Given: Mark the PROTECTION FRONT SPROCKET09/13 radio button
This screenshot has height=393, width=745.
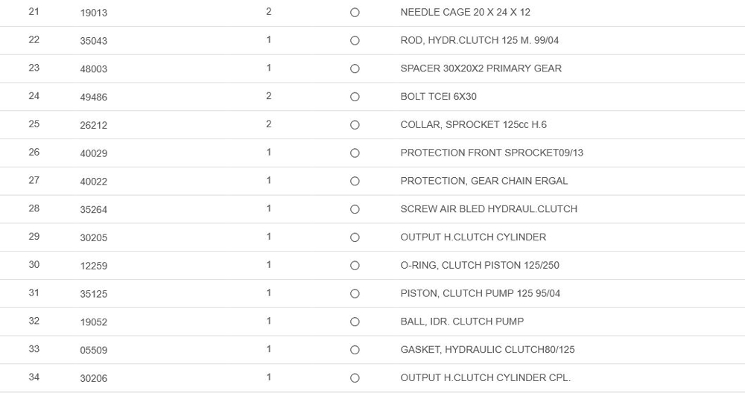Looking at the screenshot, I should point(355,153).
